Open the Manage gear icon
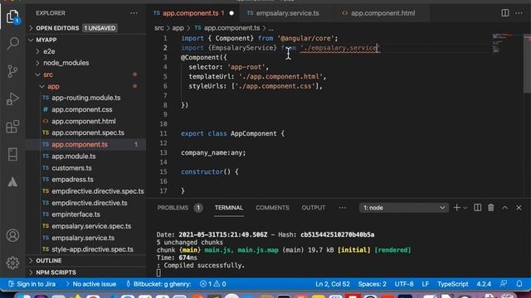The image size is (531, 298). (12, 262)
